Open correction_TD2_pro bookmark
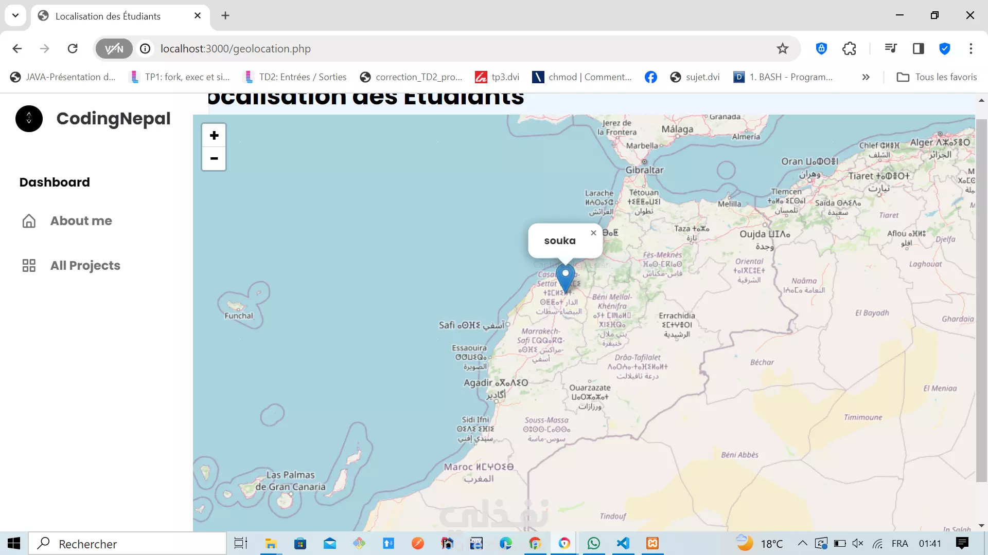 click(x=411, y=77)
